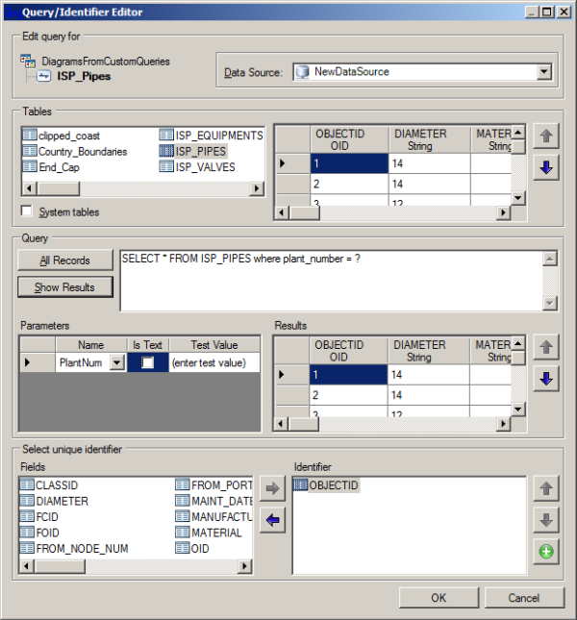
Task: Select the ISP_PIPES table
Action: [193, 151]
